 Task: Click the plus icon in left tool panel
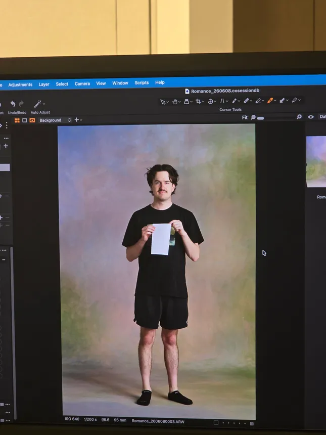click(6, 146)
